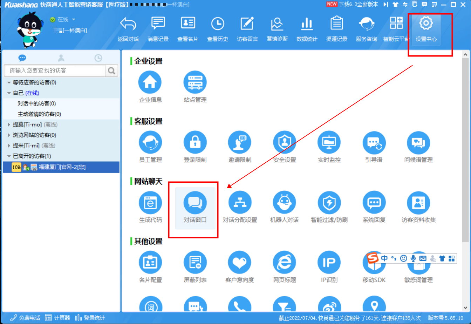Open 员工管理 settings

pyautogui.click(x=150, y=143)
